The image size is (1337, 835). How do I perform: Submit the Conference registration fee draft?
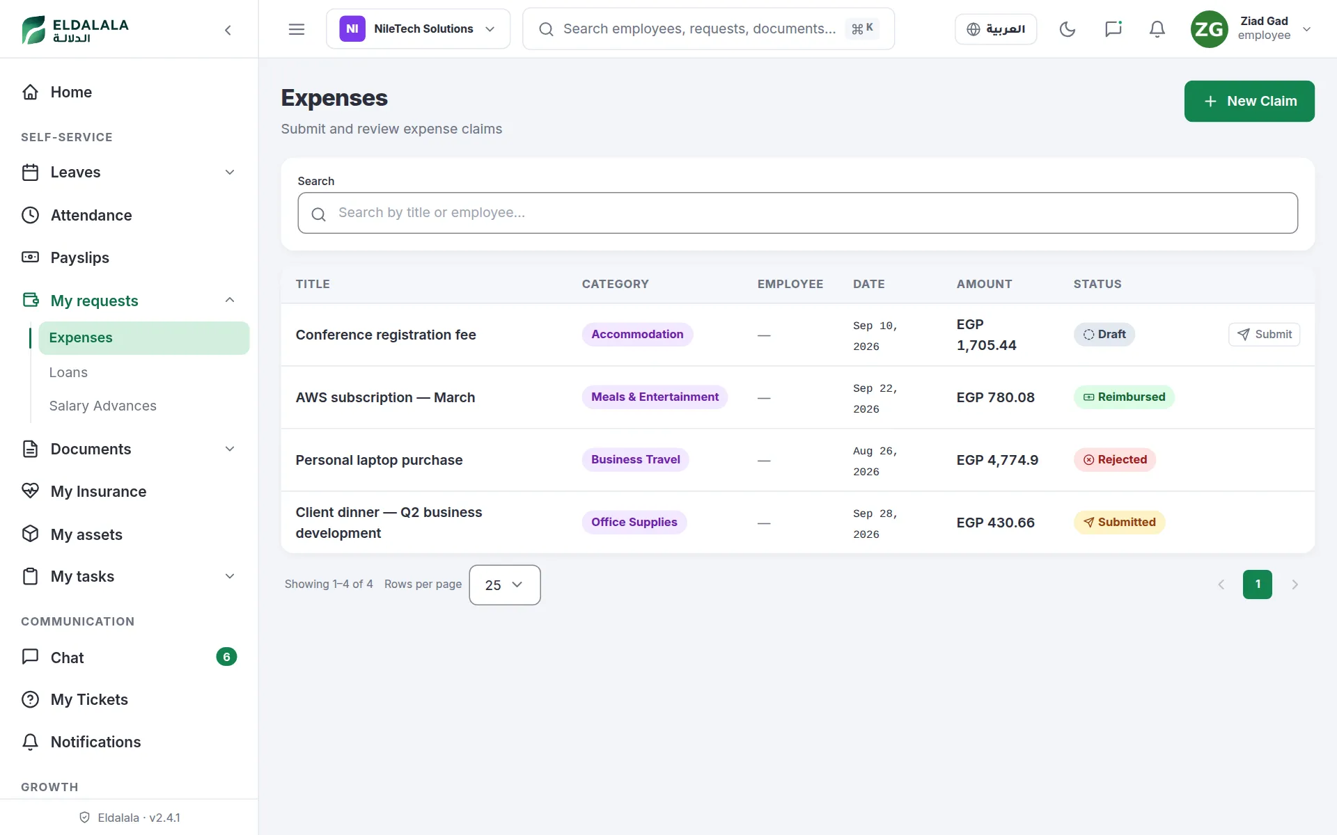(x=1264, y=335)
